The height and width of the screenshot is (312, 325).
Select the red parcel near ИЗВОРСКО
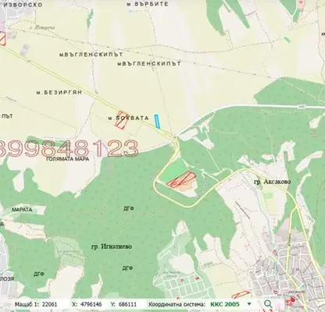(2, 38)
